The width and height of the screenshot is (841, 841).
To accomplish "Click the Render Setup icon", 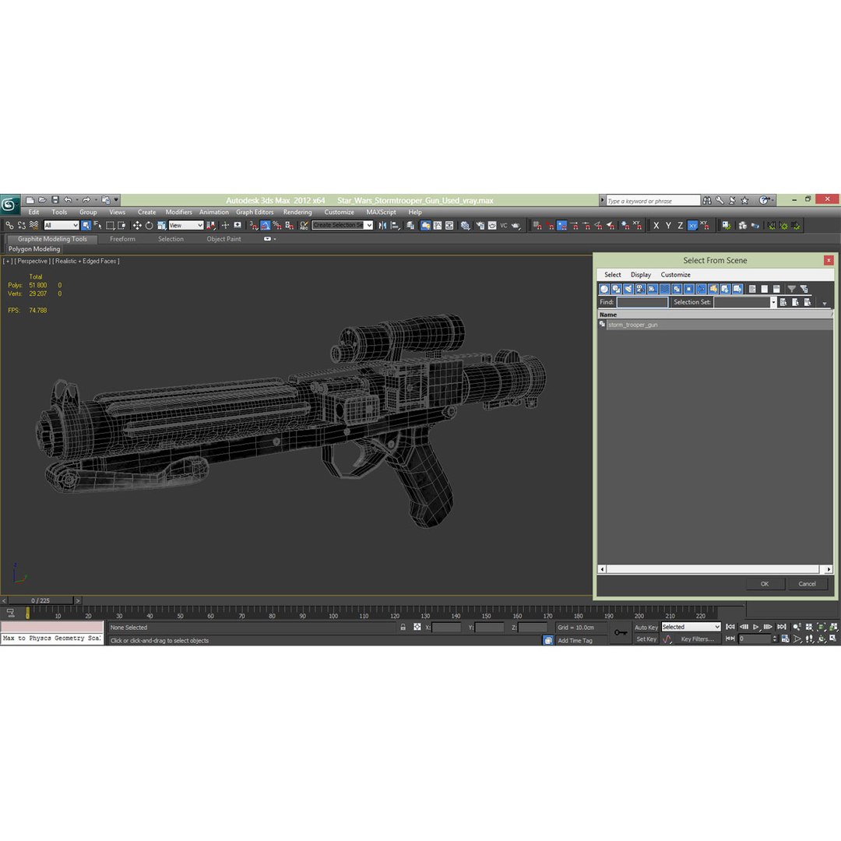I will 480,225.
